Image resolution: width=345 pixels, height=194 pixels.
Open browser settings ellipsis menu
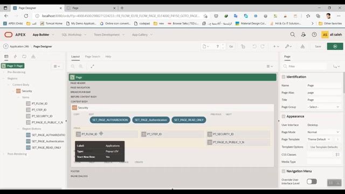pyautogui.click(x=339, y=16)
